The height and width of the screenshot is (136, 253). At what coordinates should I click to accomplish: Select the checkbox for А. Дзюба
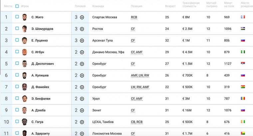pos(17,110)
